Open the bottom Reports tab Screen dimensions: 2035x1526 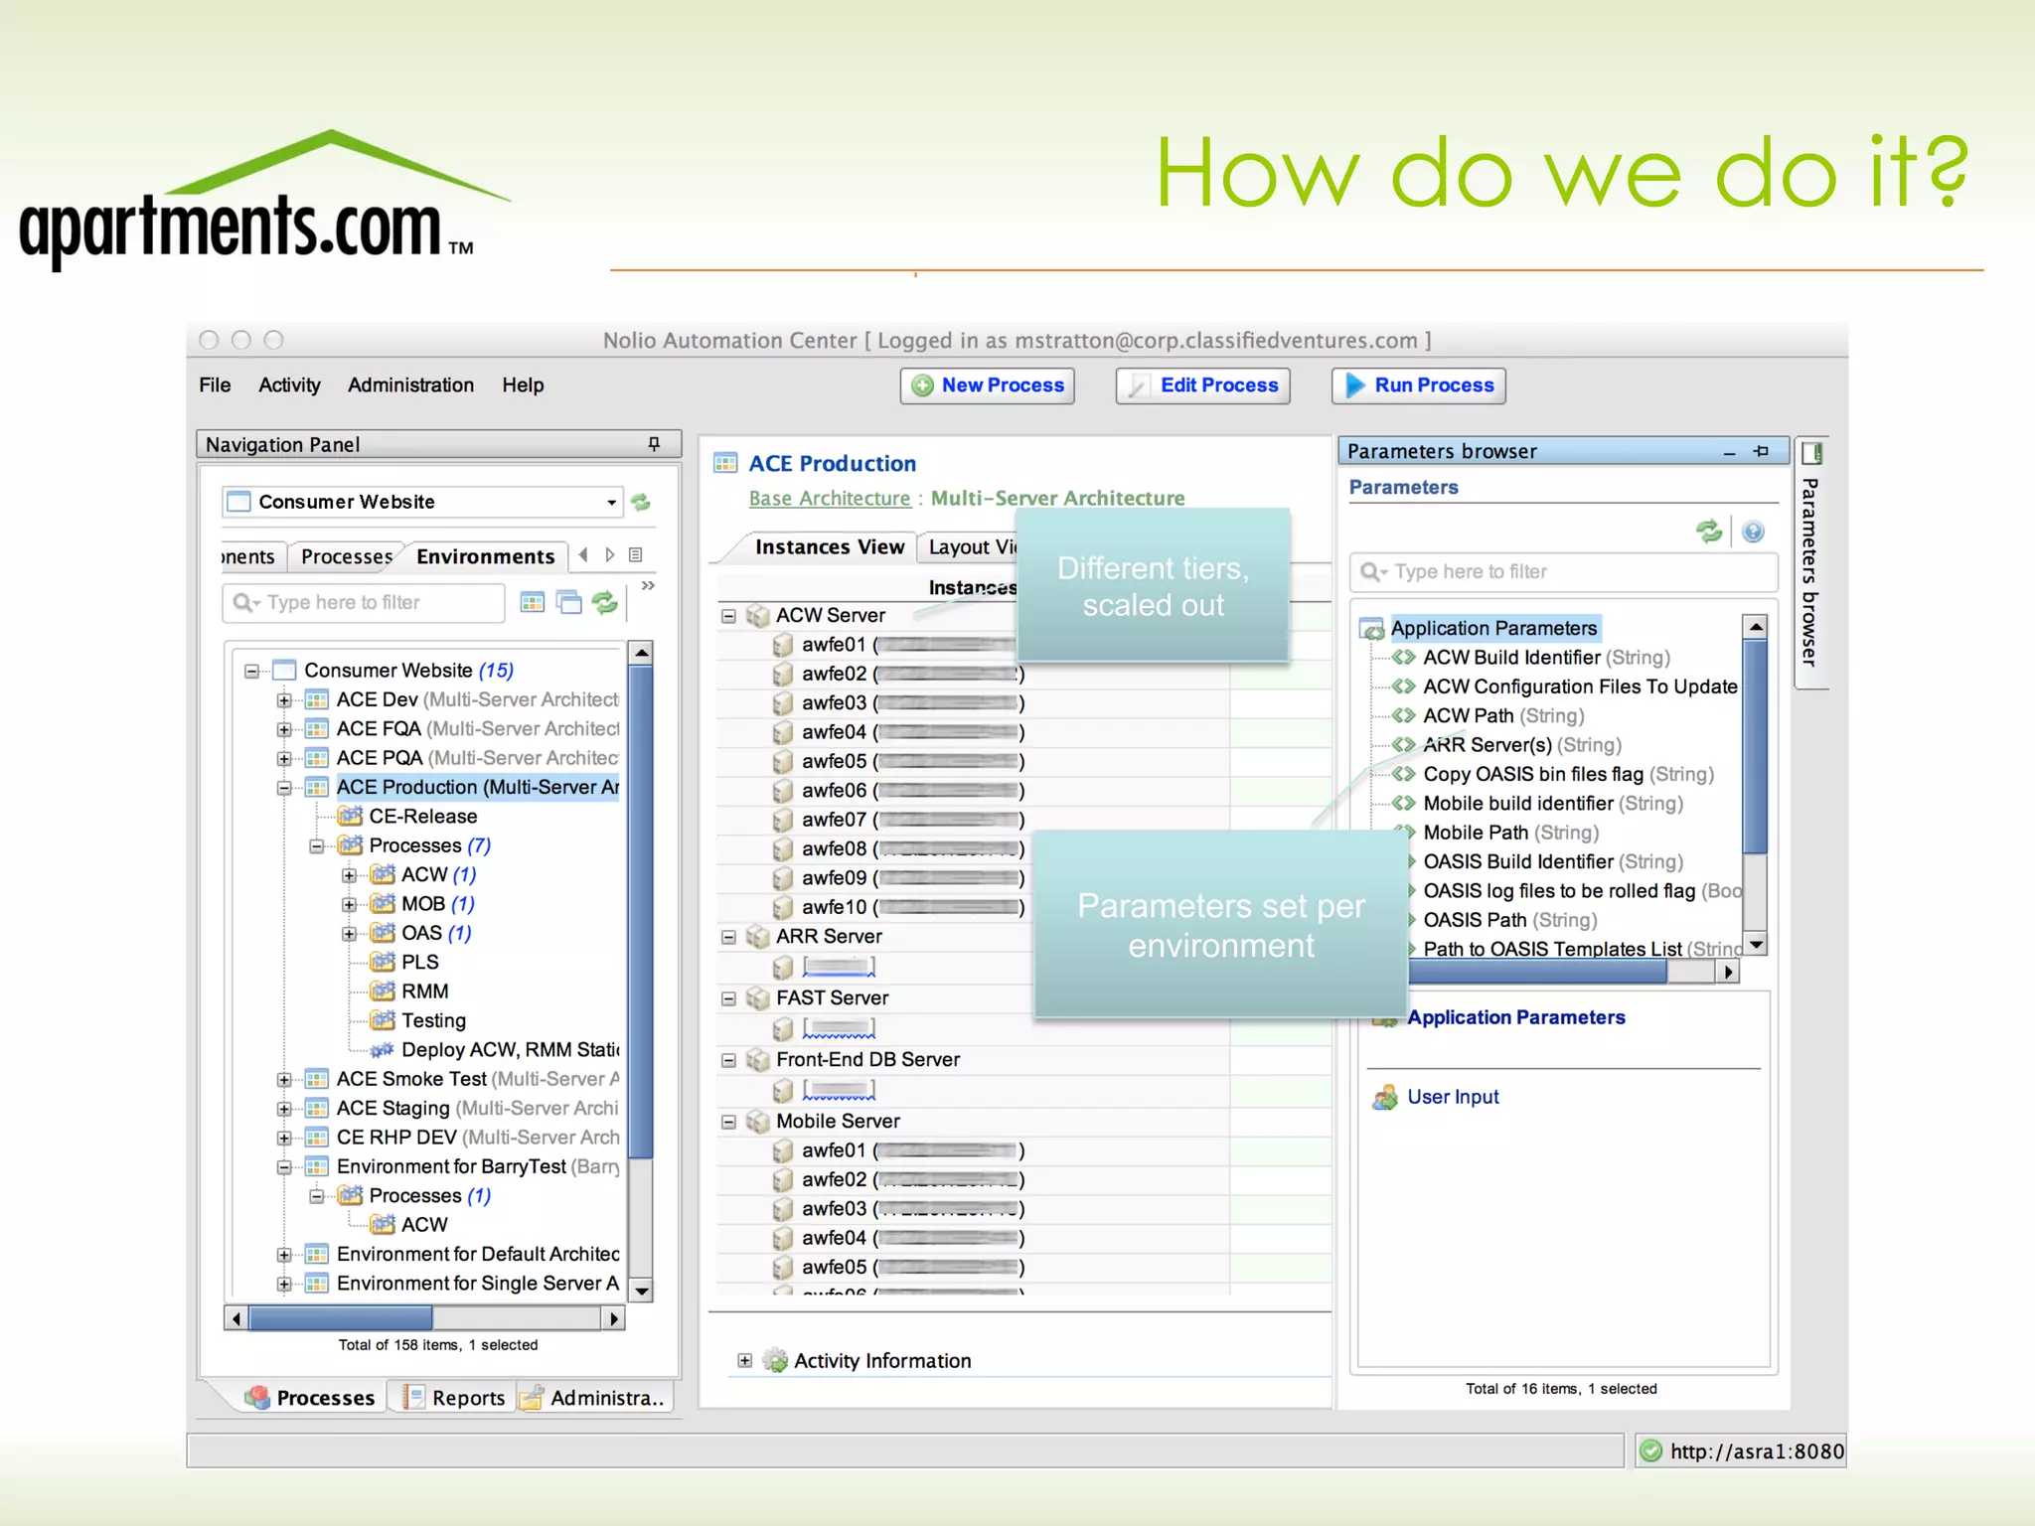[x=454, y=1398]
